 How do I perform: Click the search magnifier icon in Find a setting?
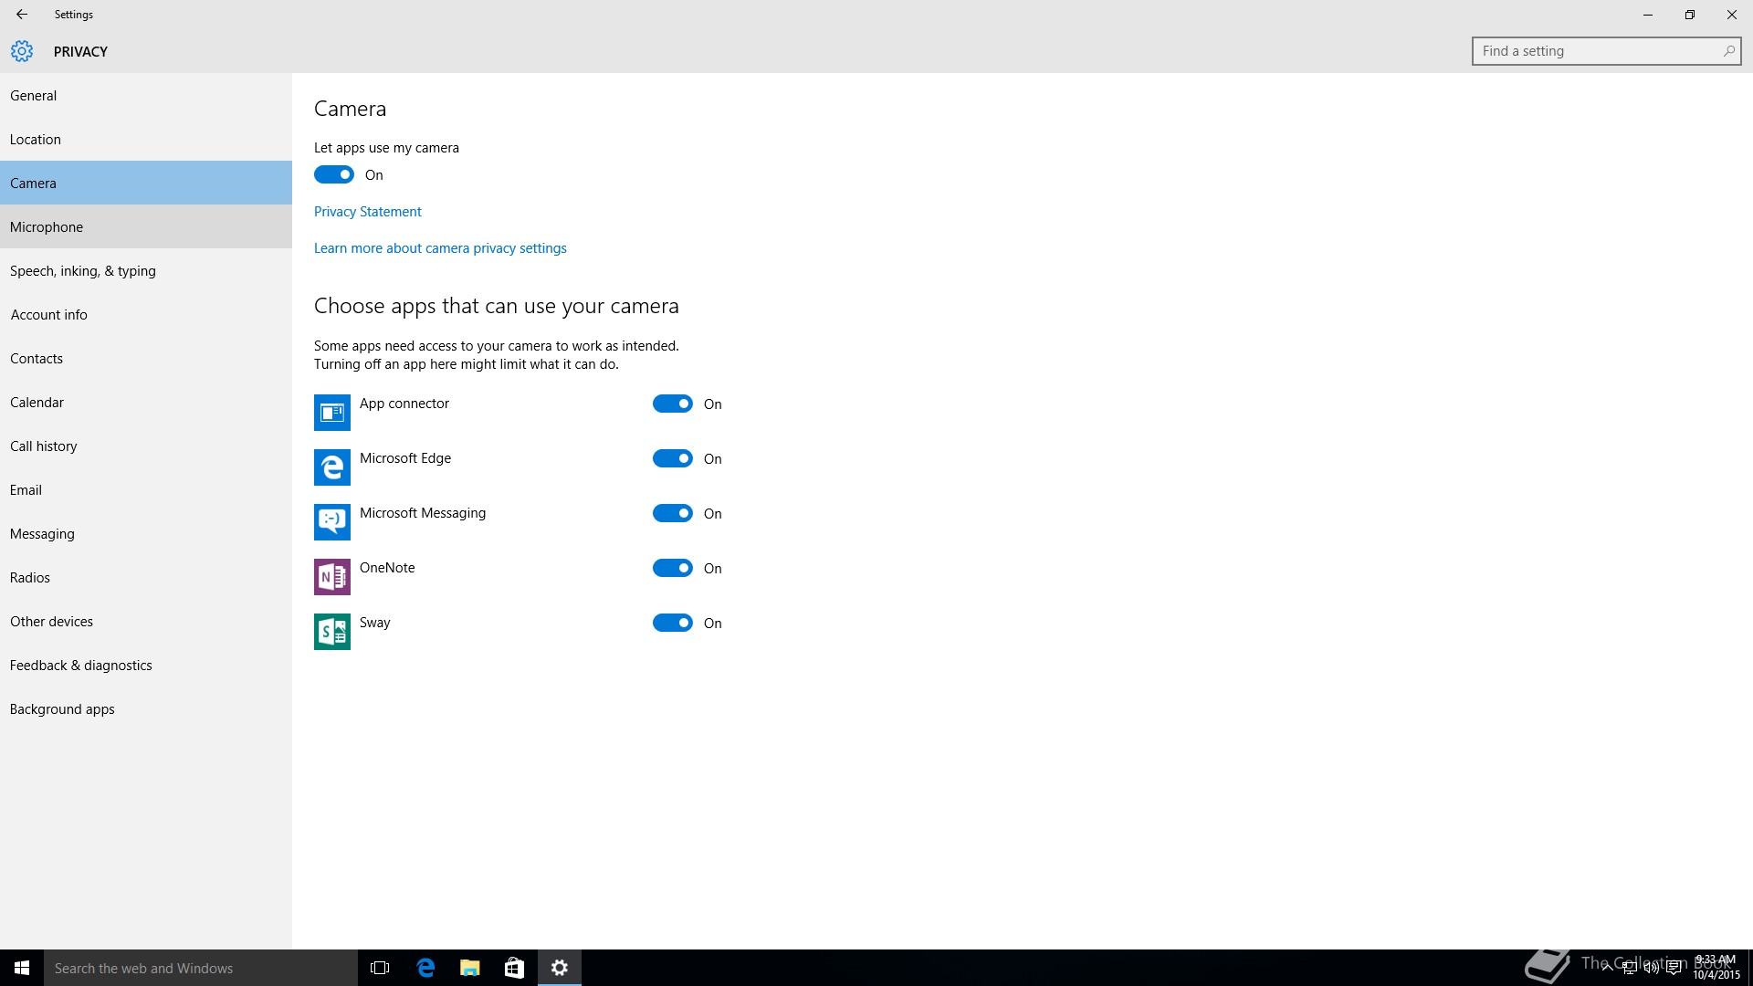(x=1728, y=51)
